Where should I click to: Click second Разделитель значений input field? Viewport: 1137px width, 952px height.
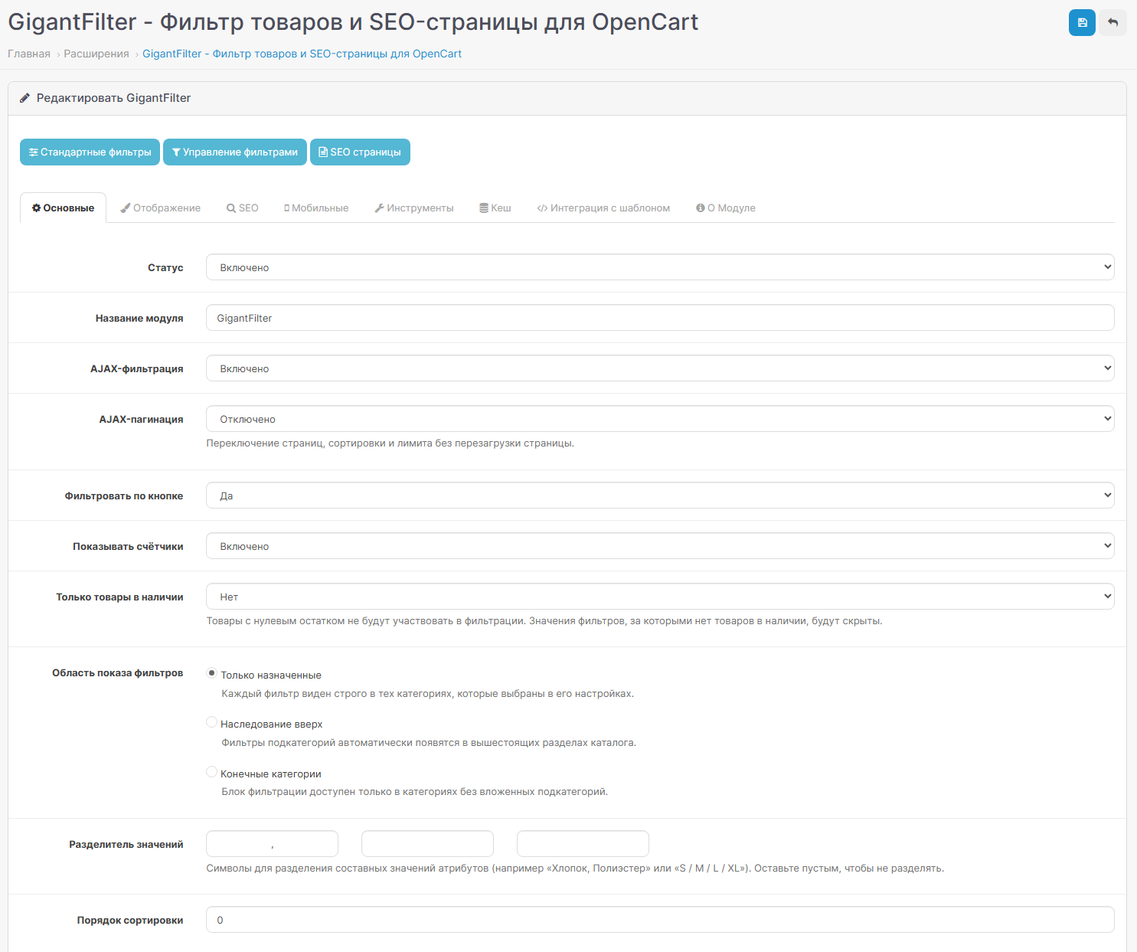427,844
